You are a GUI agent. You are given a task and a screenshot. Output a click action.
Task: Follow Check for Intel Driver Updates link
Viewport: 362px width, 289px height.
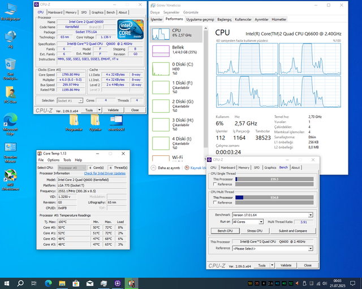pyautogui.click(x=105, y=173)
